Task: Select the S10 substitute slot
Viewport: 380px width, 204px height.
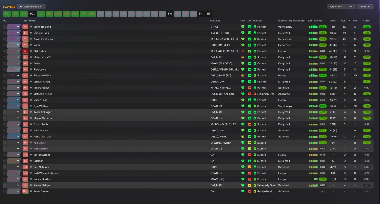Action: click(170, 14)
